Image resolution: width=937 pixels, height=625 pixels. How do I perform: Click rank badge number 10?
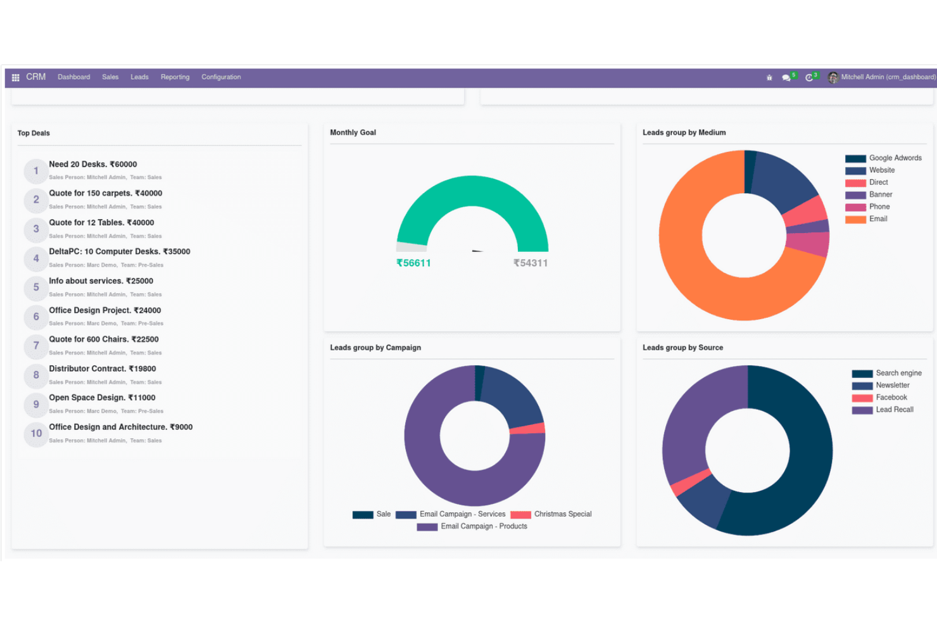pos(36,434)
